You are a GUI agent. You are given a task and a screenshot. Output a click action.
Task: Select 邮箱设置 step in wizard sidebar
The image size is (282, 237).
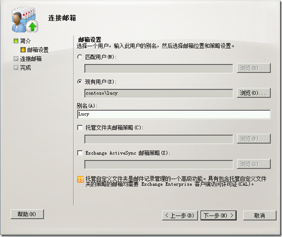click(x=38, y=50)
